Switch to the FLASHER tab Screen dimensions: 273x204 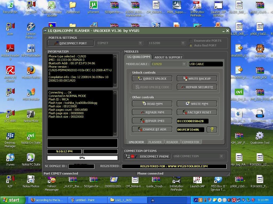(155, 142)
